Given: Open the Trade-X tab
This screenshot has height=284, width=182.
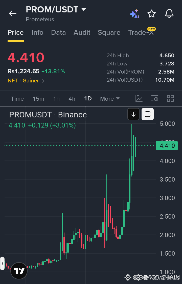Looking at the screenshot, I should coord(141,33).
